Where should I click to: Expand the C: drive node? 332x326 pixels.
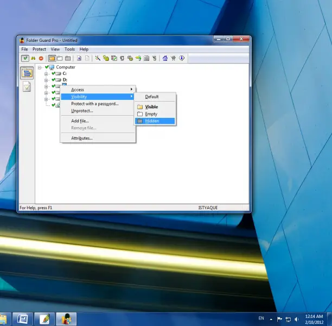click(46, 74)
